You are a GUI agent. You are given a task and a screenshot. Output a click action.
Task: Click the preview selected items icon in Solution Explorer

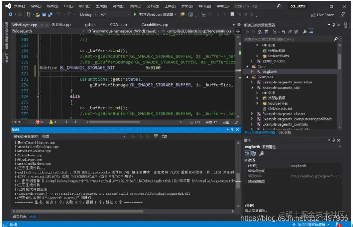(x=311, y=32)
